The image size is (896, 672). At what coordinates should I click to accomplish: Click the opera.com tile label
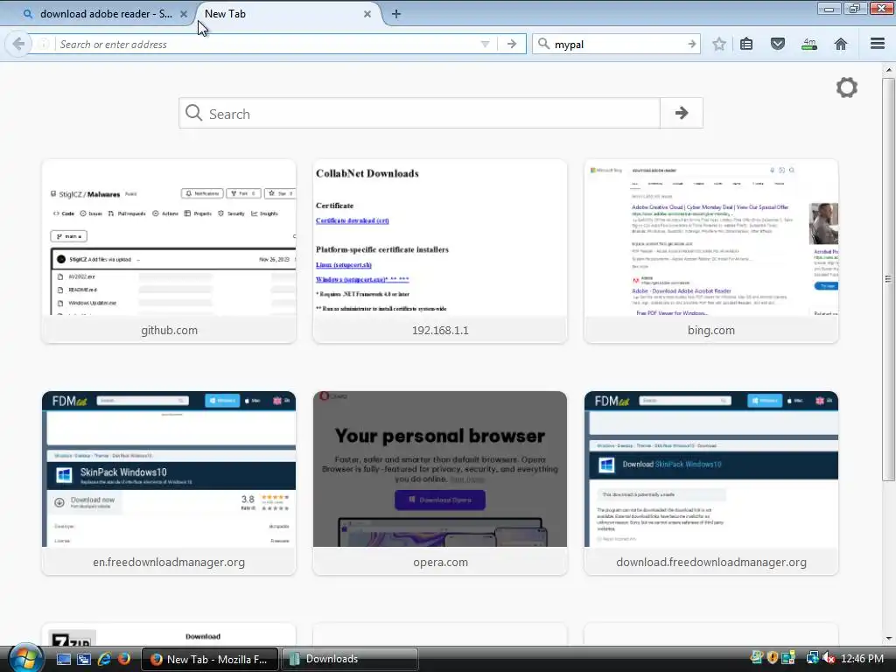click(441, 563)
